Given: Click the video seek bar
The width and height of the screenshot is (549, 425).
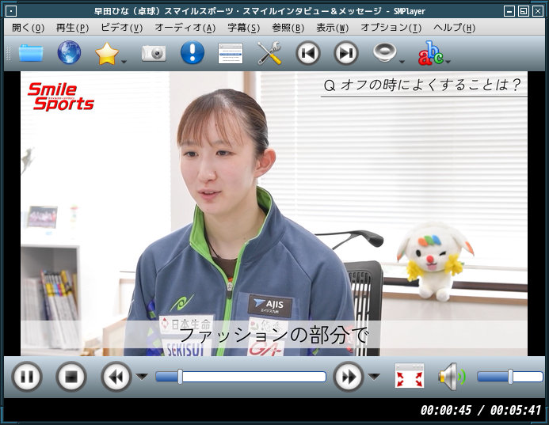Looking at the screenshot, I should click(241, 377).
